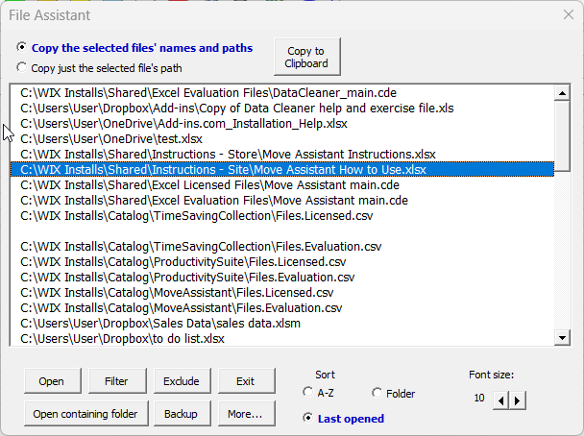584x436 pixels.
Task: Click Open containing folder button
Action: click(x=86, y=413)
